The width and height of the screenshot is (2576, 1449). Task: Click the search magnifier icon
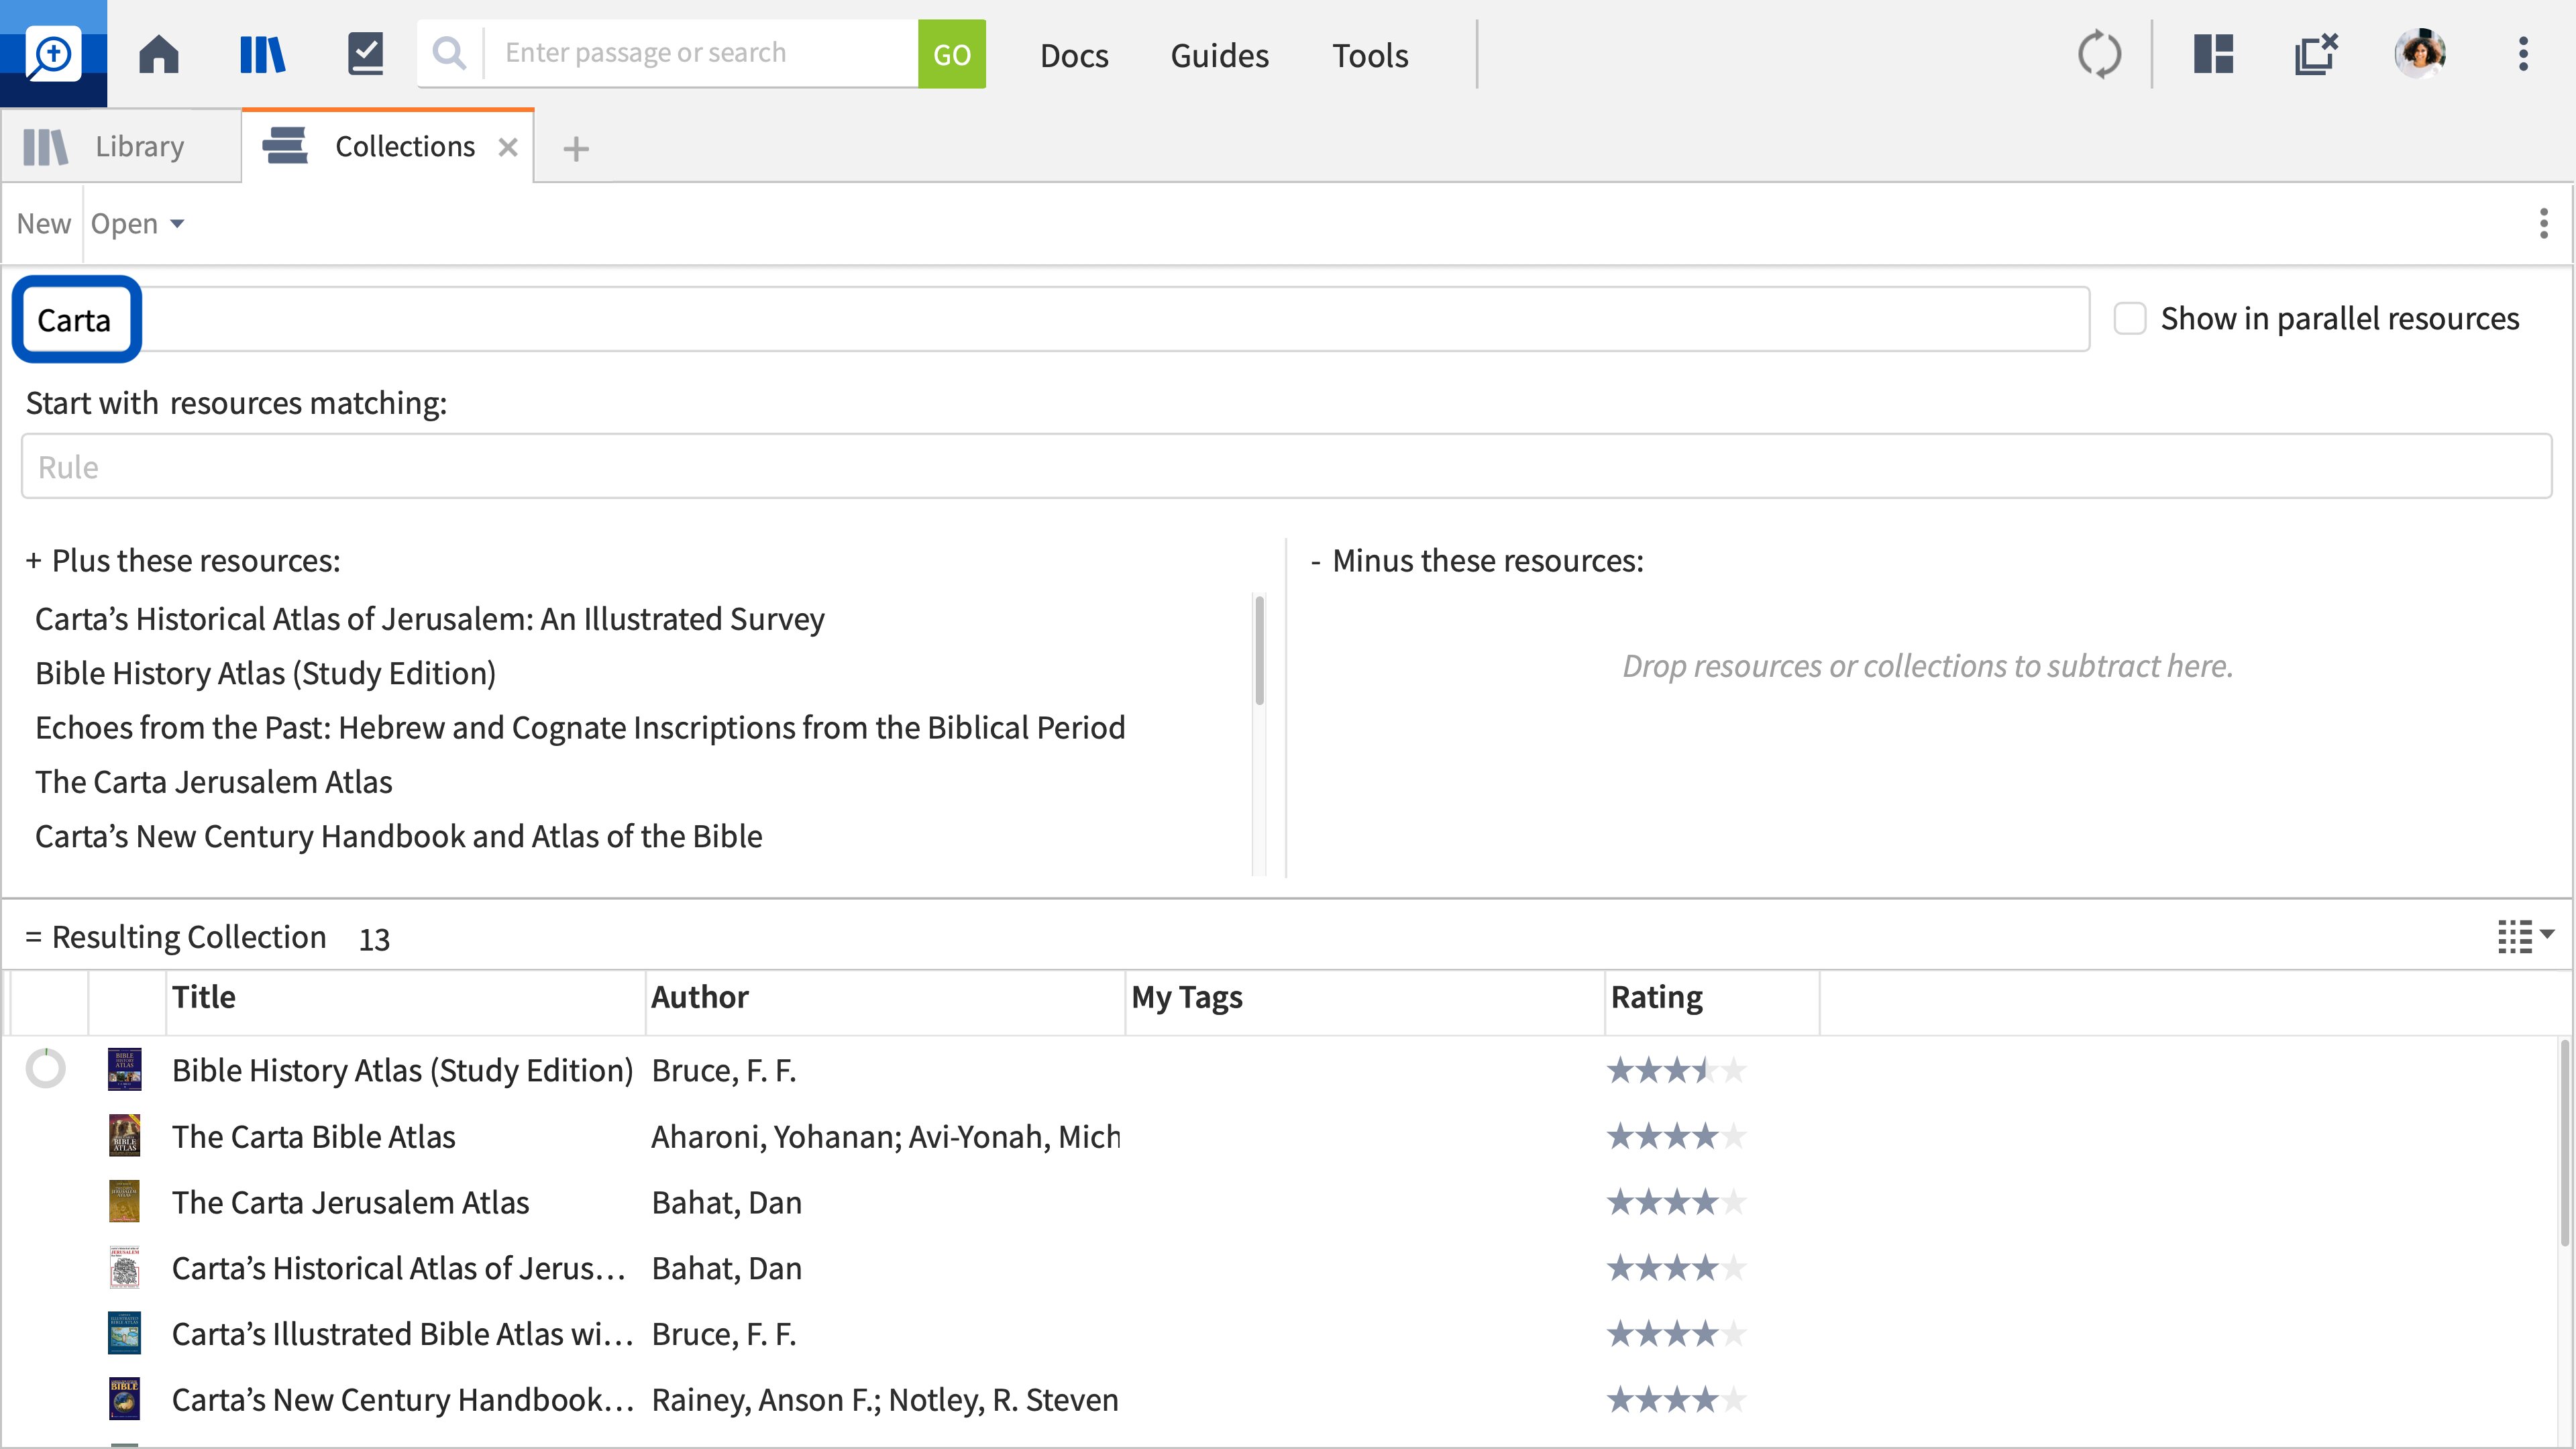click(x=450, y=53)
